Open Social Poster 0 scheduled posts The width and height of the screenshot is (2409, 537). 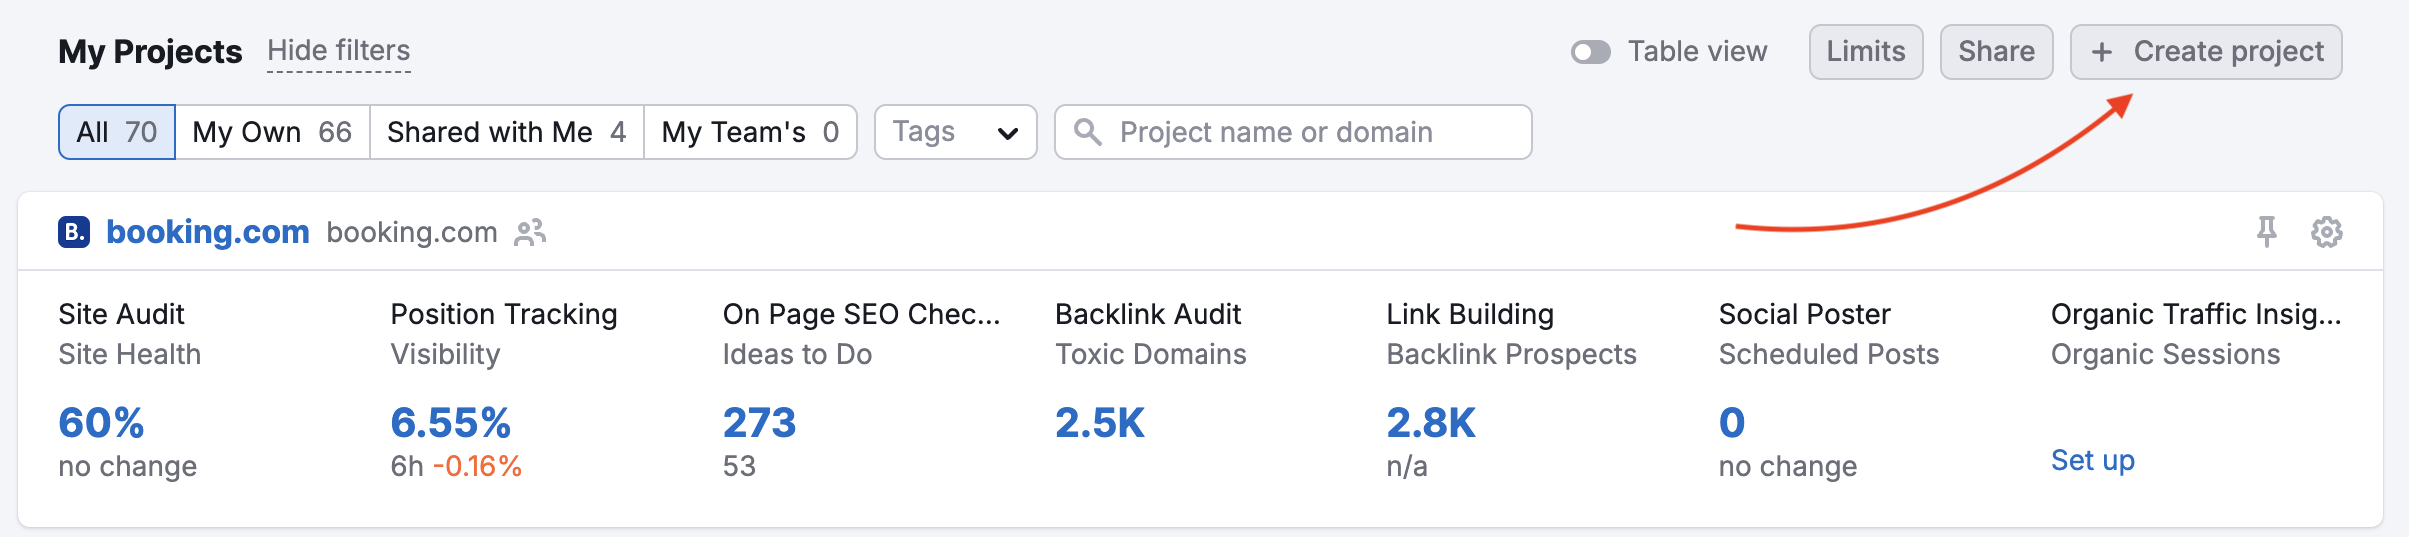point(1732,423)
